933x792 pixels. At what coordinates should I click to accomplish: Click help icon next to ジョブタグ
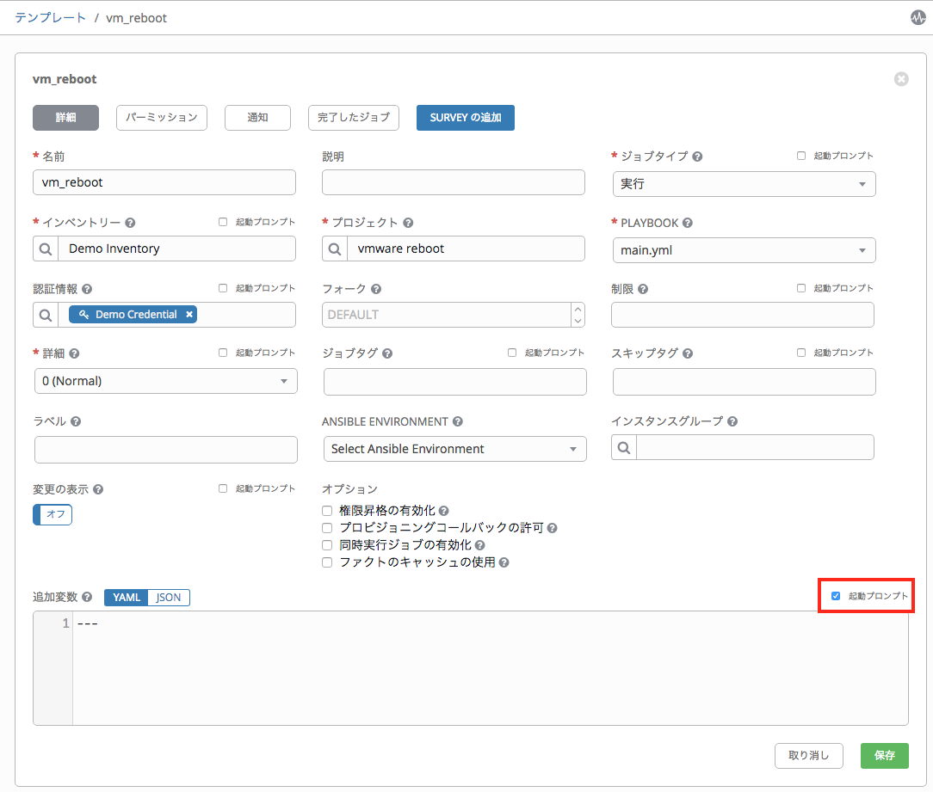tap(387, 353)
